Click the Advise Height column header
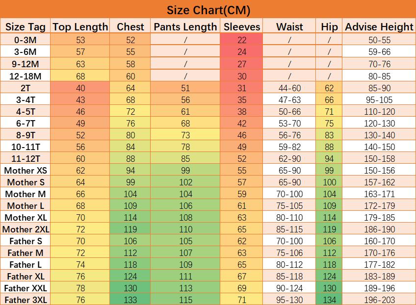 [379, 27]
